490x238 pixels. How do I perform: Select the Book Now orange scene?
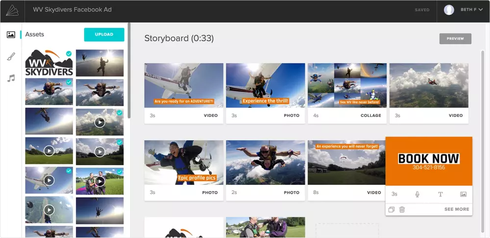coord(429,161)
